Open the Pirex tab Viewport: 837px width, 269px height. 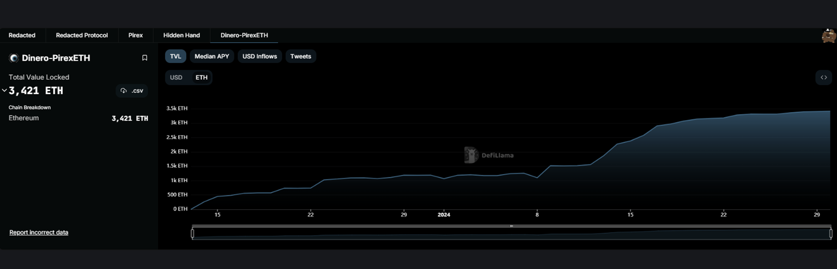(x=136, y=35)
